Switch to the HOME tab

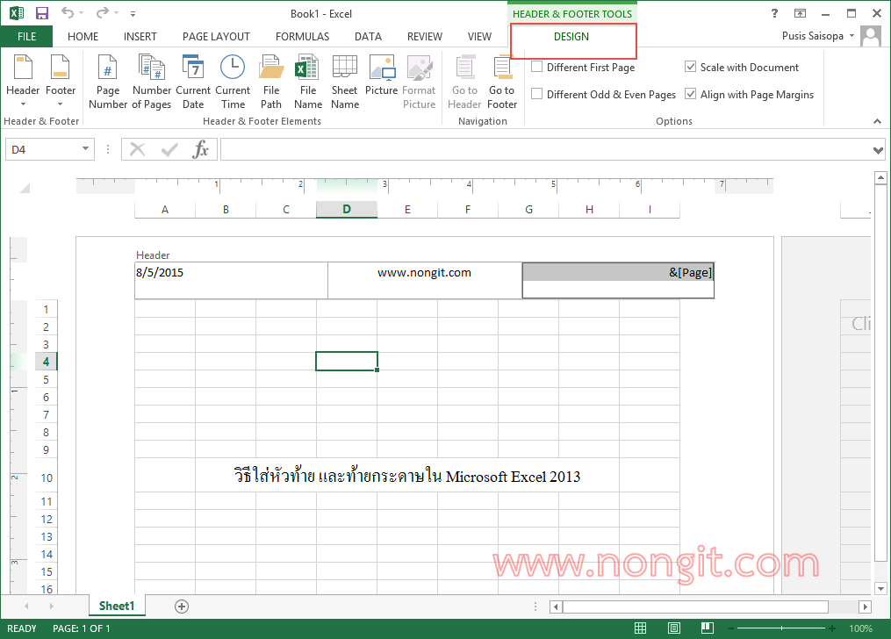click(x=83, y=36)
